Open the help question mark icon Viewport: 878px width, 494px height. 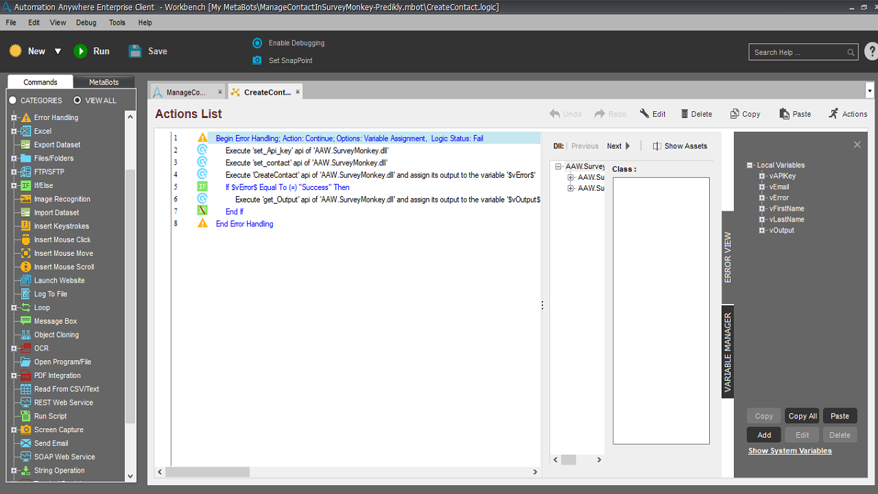pyautogui.click(x=871, y=51)
